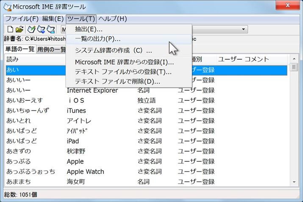Open the ヘルプ(H) menu
Image resolution: width=303 pixels, height=202 pixels.
click(x=113, y=19)
